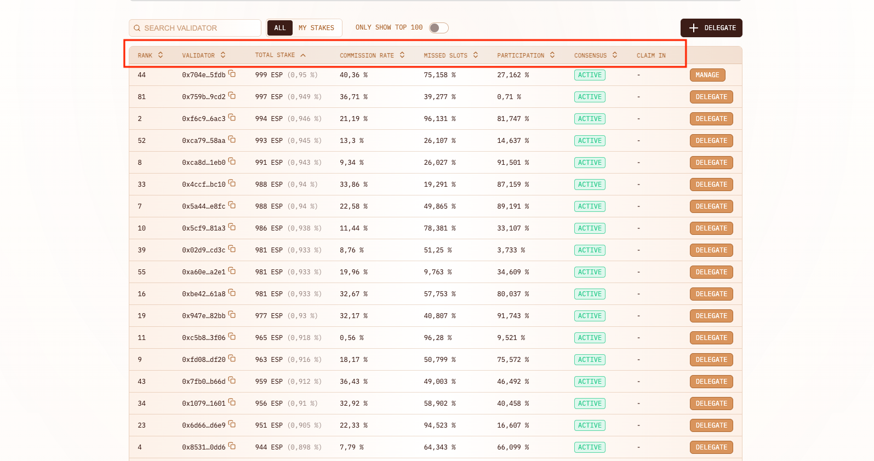Toggle Only Show Top 100 switch
874x461 pixels.
point(438,28)
